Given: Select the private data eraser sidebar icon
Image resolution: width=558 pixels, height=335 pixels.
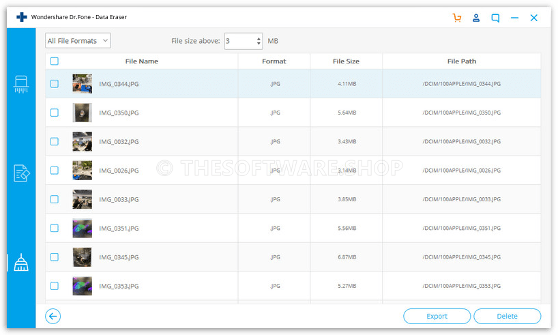Looking at the screenshot, I should click(x=21, y=173).
